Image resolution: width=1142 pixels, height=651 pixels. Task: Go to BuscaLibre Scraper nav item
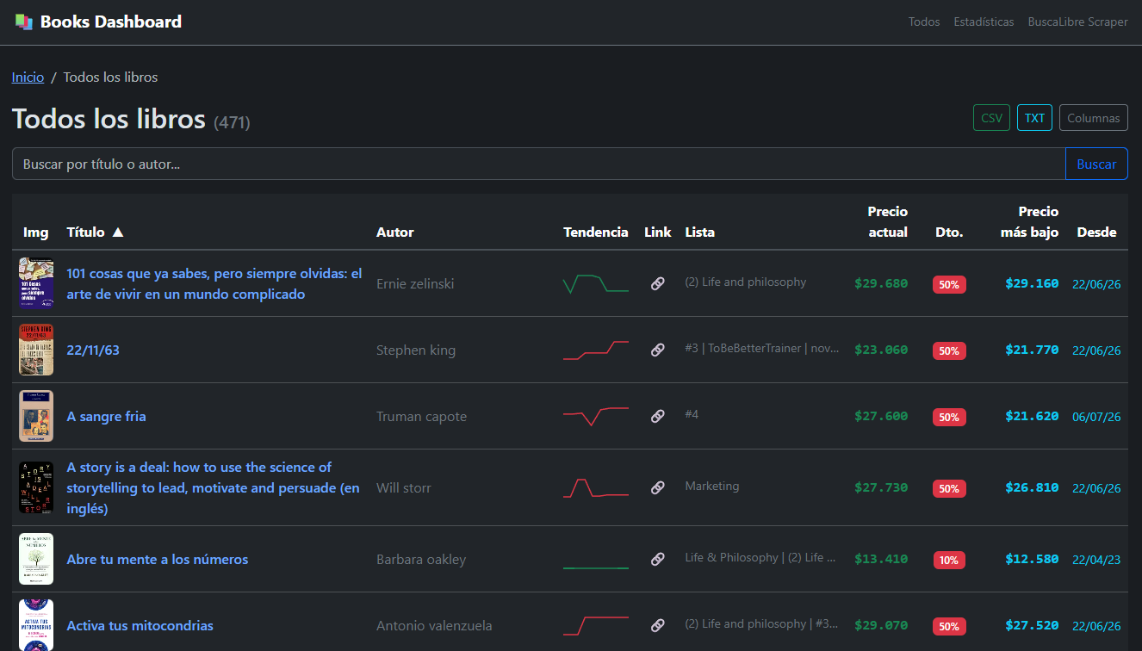pos(1077,22)
